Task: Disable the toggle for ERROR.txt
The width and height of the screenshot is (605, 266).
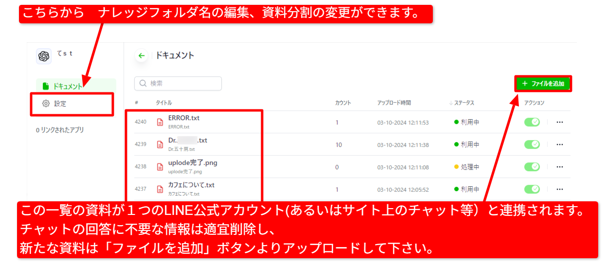Action: 532,122
